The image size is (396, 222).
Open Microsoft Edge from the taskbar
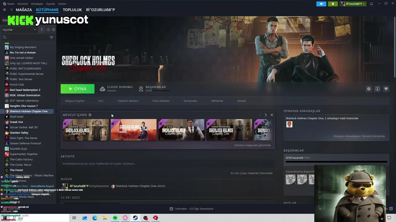pos(95,218)
